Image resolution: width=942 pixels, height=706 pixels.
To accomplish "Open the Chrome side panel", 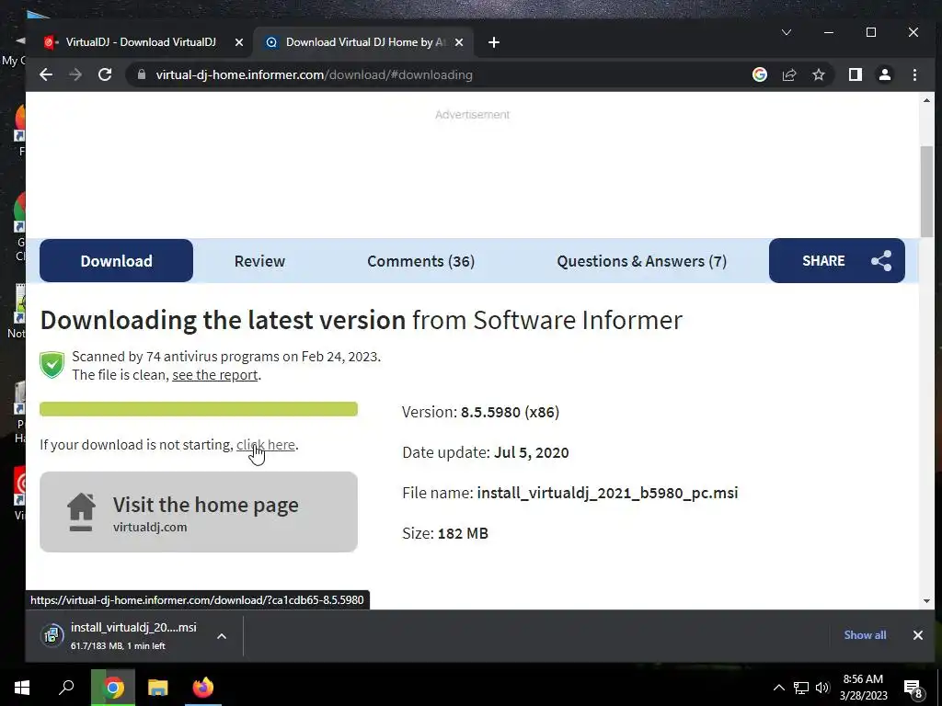I will click(856, 74).
